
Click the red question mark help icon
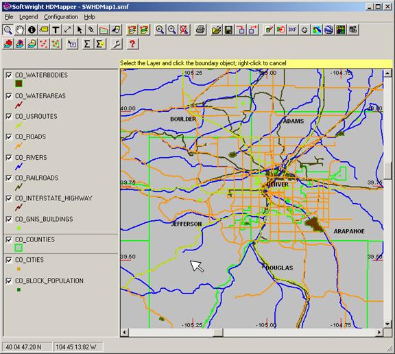click(x=132, y=44)
